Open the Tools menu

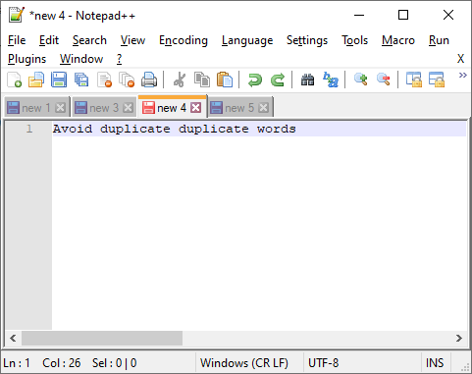click(355, 40)
